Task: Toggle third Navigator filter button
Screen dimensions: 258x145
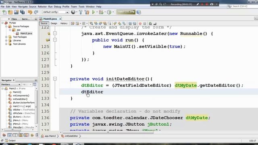Action: click(15, 135)
